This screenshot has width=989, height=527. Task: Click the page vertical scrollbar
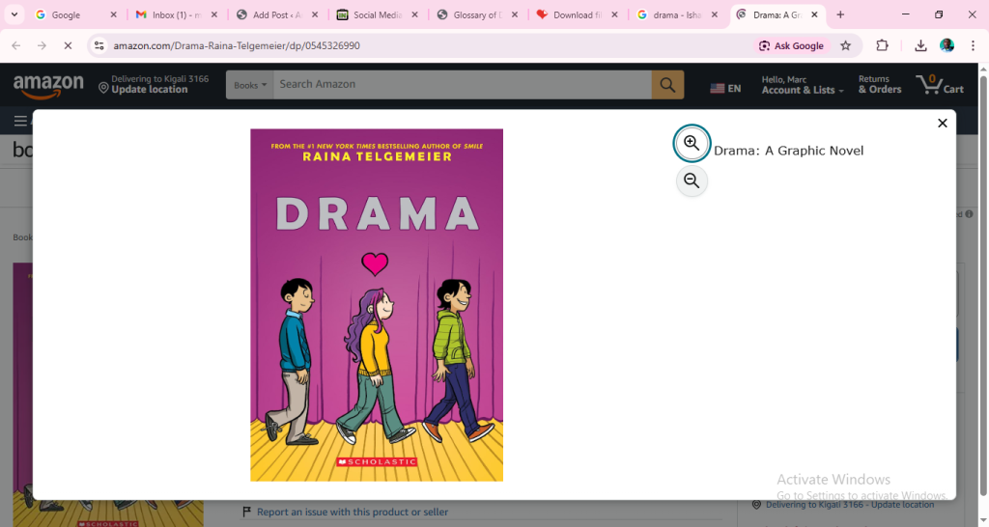(x=983, y=284)
